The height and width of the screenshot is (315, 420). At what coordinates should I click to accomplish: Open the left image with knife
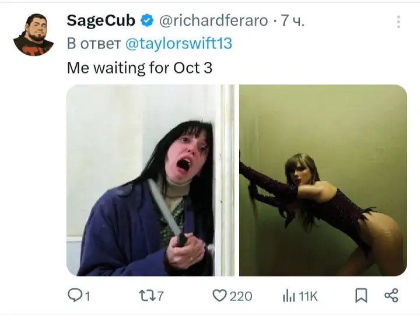click(150, 180)
